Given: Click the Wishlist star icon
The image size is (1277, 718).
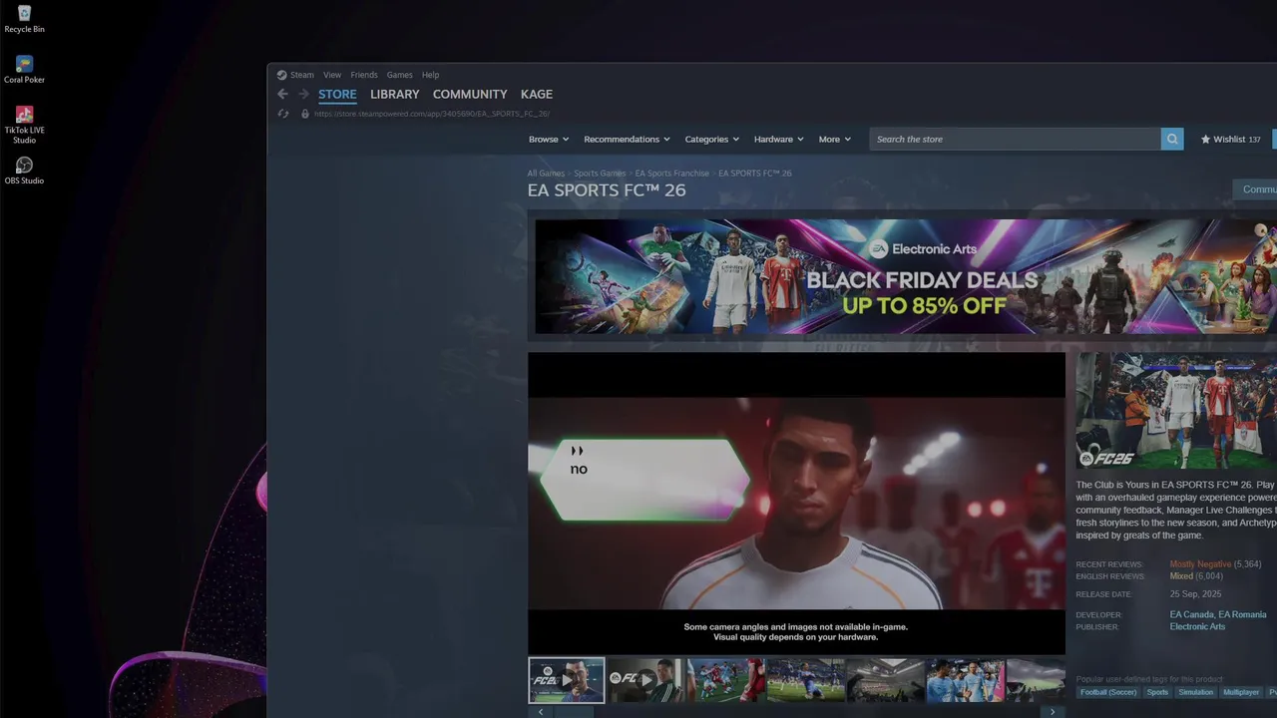Looking at the screenshot, I should coord(1205,140).
